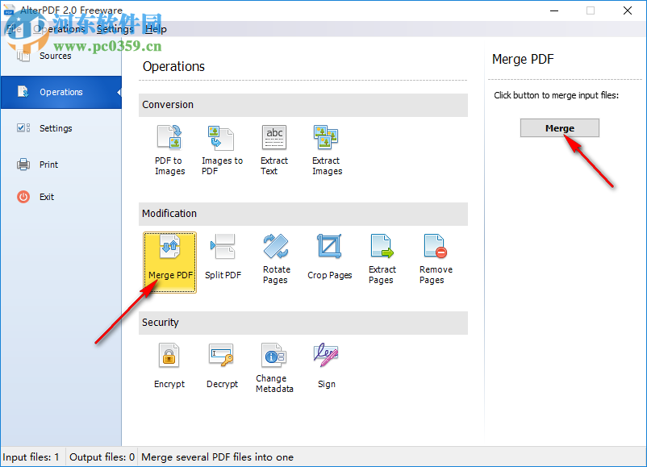
Task: Select the Crop Pages tool
Action: point(329,259)
